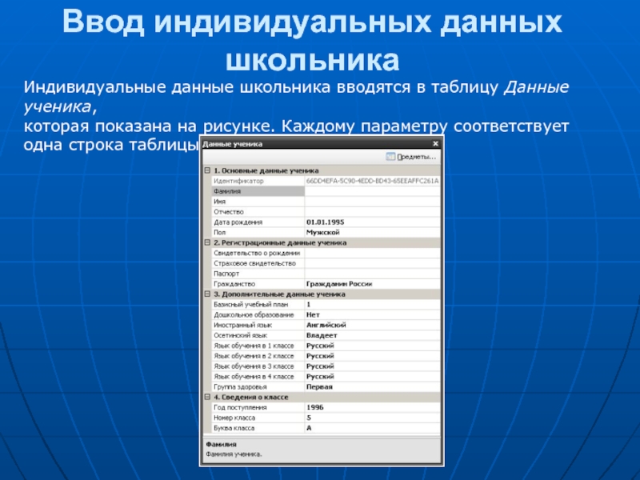
Task: Click the Первая health group value
Action: tap(319, 386)
